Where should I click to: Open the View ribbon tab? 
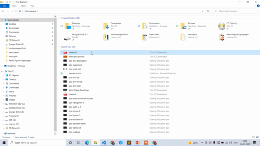coord(32,6)
